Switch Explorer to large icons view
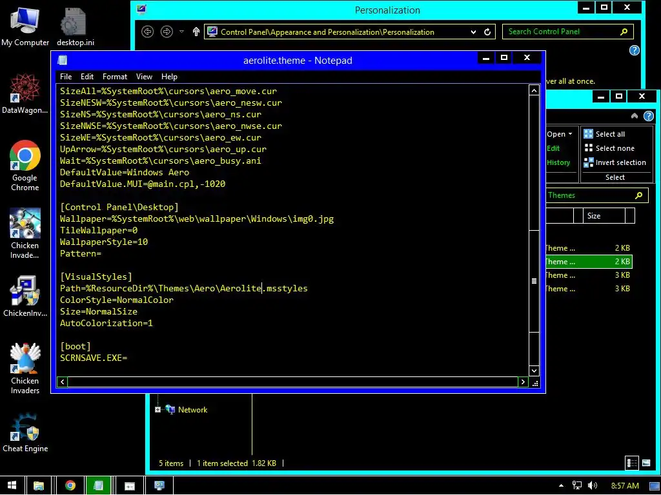This screenshot has width=661, height=495. [646, 463]
